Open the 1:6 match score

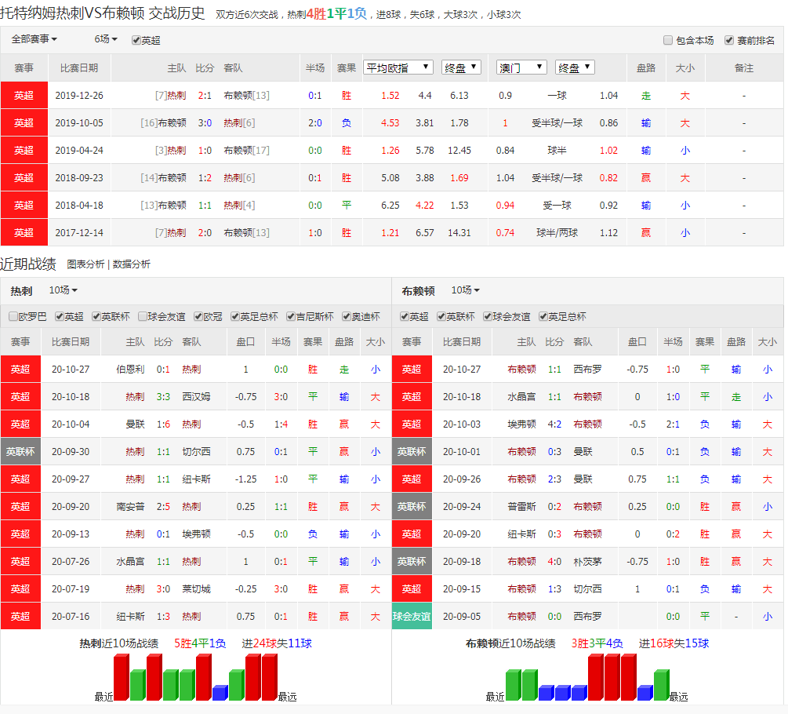pos(163,424)
